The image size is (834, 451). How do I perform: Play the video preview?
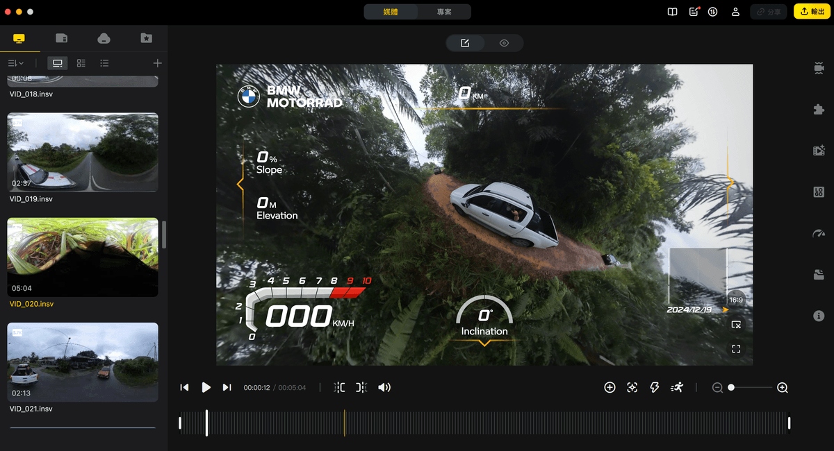pyautogui.click(x=206, y=387)
